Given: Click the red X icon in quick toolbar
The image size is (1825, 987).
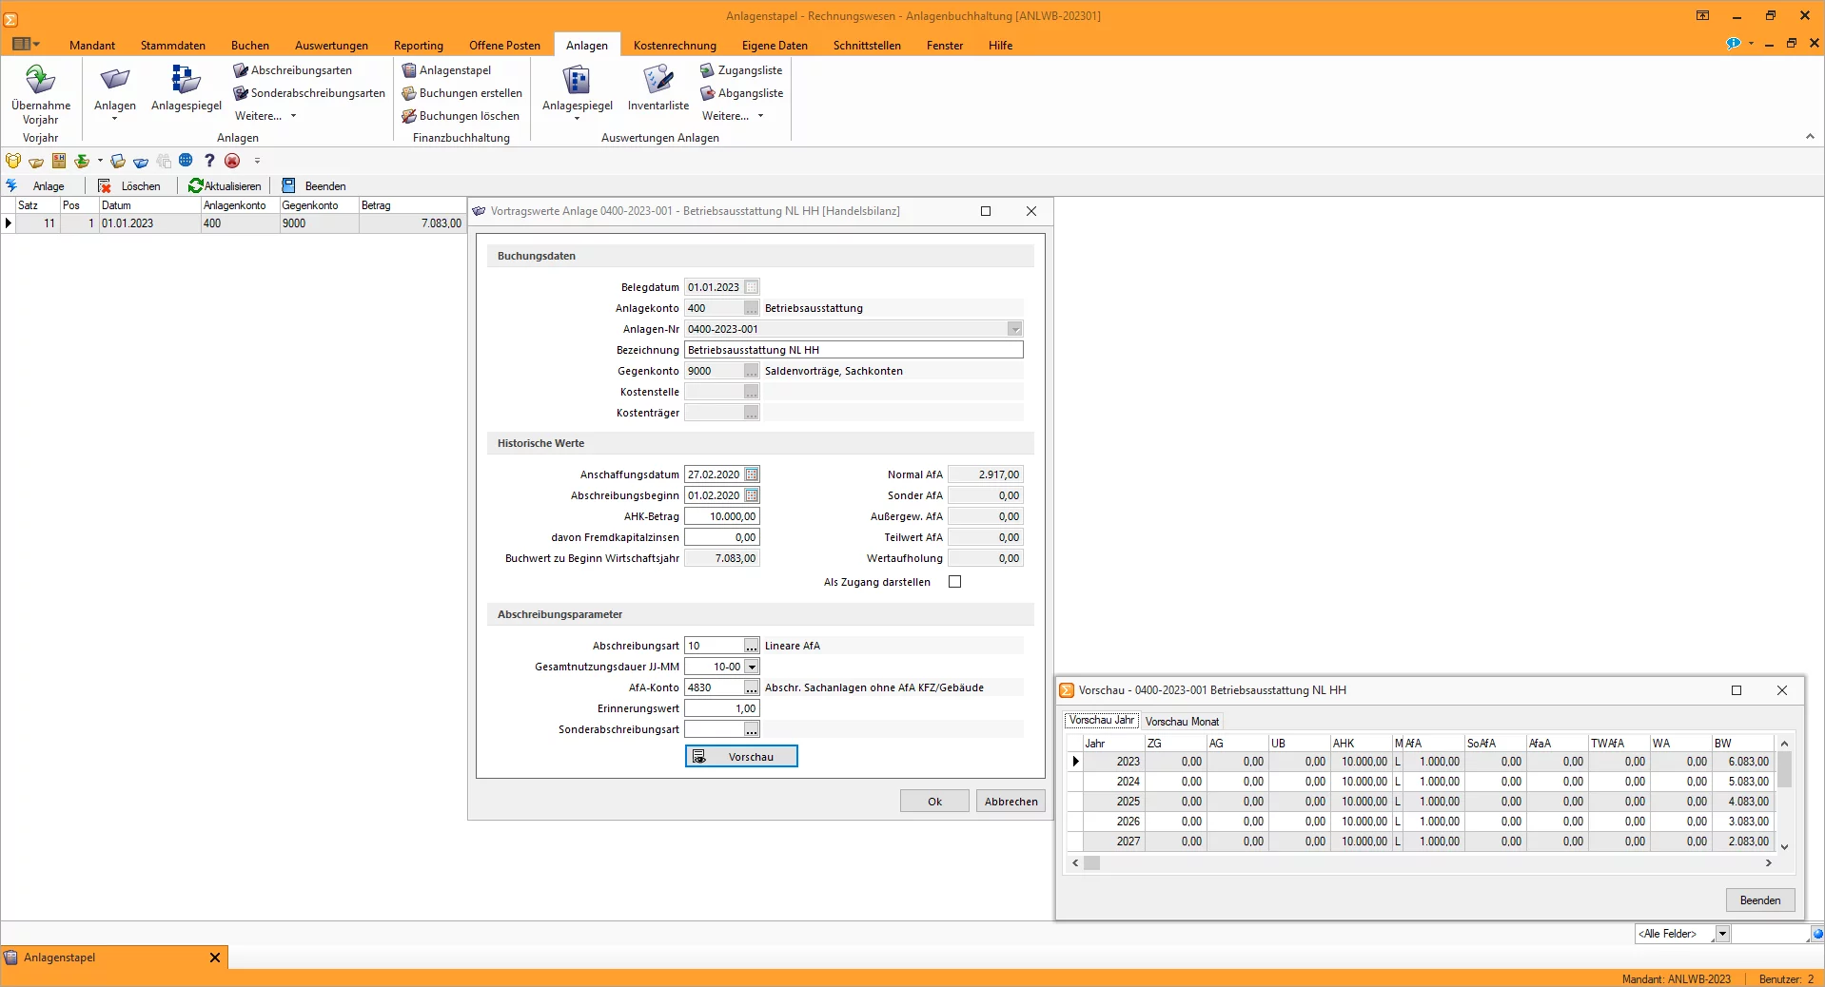Looking at the screenshot, I should tap(232, 161).
